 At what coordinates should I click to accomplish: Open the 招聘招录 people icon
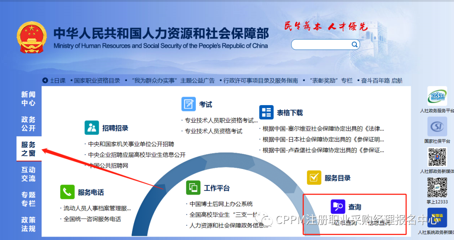click(92, 128)
